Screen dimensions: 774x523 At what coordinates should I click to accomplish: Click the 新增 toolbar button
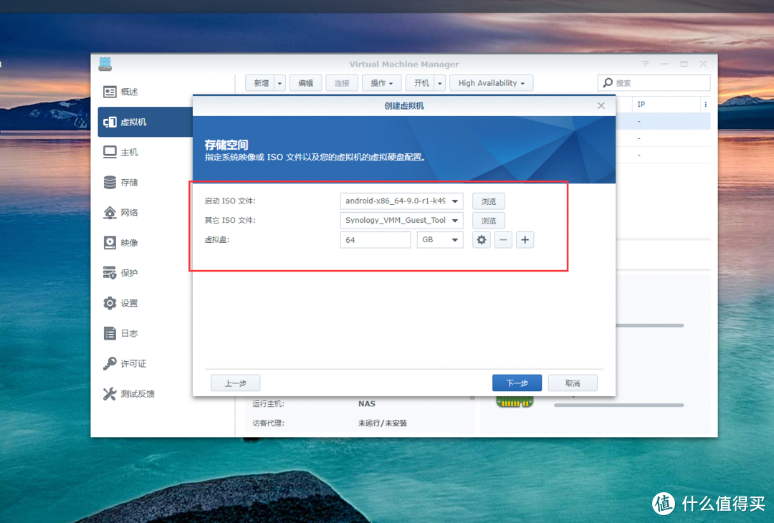(260, 83)
